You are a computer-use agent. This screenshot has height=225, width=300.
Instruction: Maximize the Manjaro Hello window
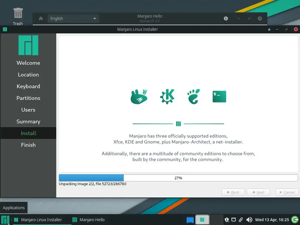(249, 18)
